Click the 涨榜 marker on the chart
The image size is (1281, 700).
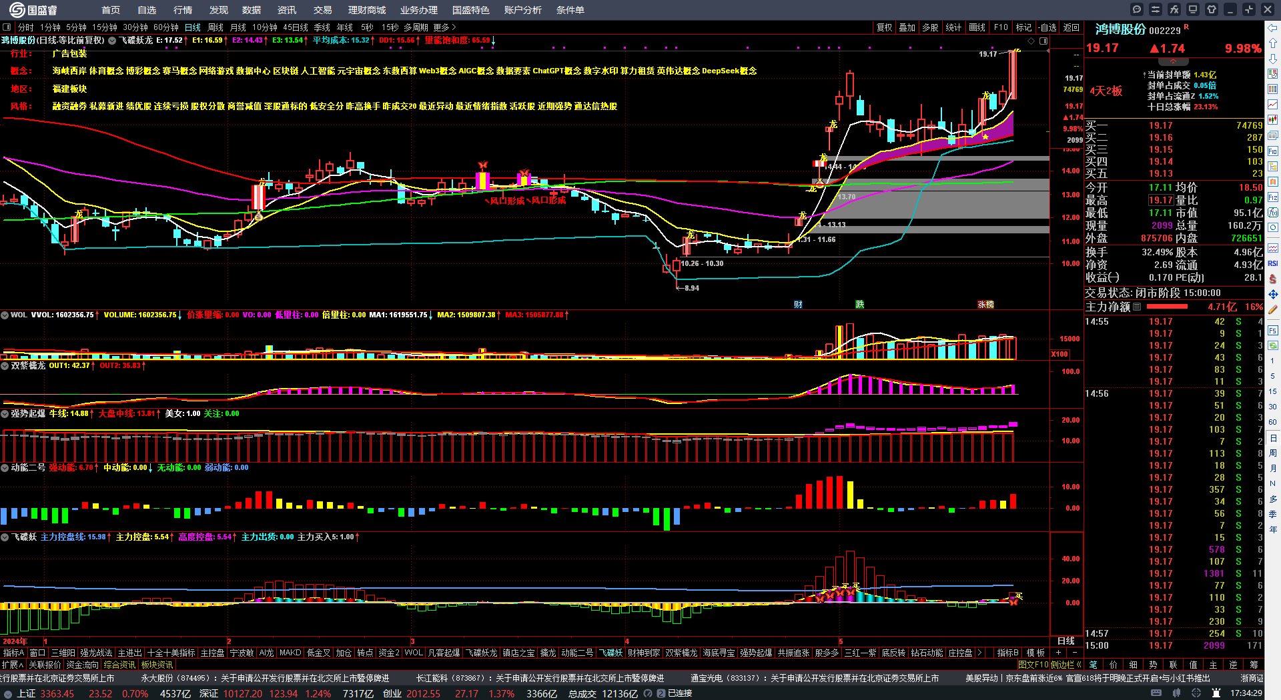point(985,304)
